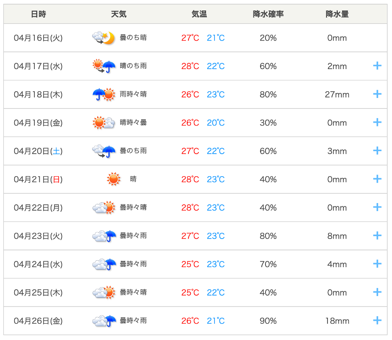The height and width of the screenshot is (340, 392).
Task: Select the date 04月23日(火)
Action: (x=38, y=236)
